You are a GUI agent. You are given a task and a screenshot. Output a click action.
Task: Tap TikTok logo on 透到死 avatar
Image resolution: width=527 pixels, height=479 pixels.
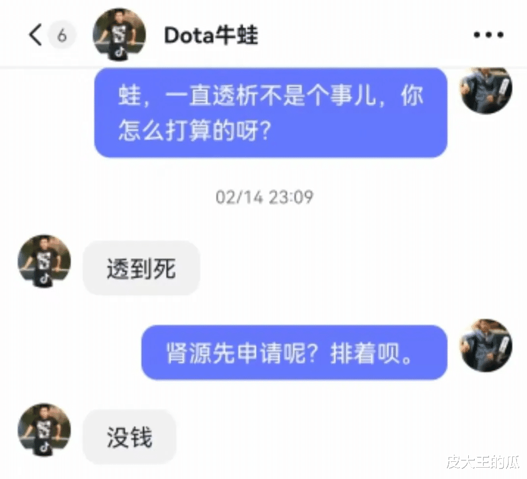point(45,278)
